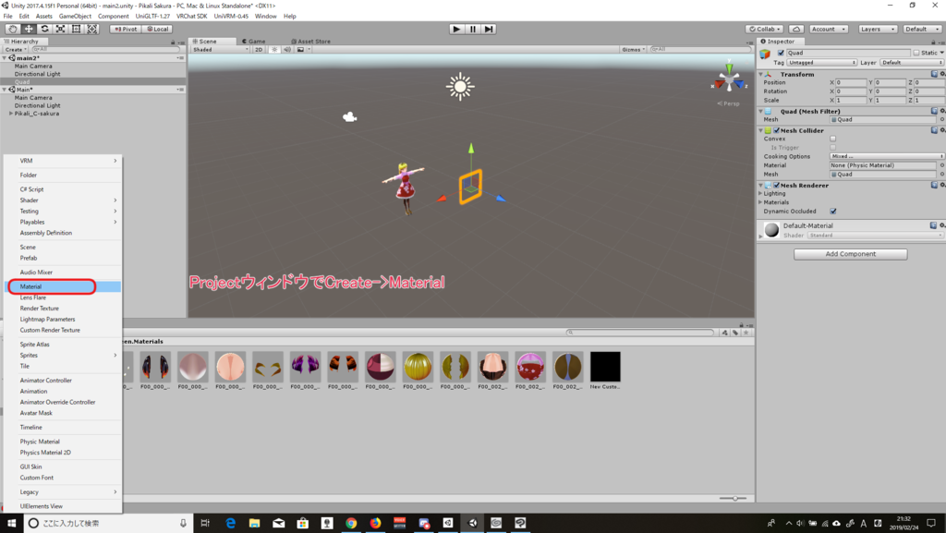The height and width of the screenshot is (533, 946).
Task: Open GameObject menu in menu bar
Action: click(x=75, y=17)
